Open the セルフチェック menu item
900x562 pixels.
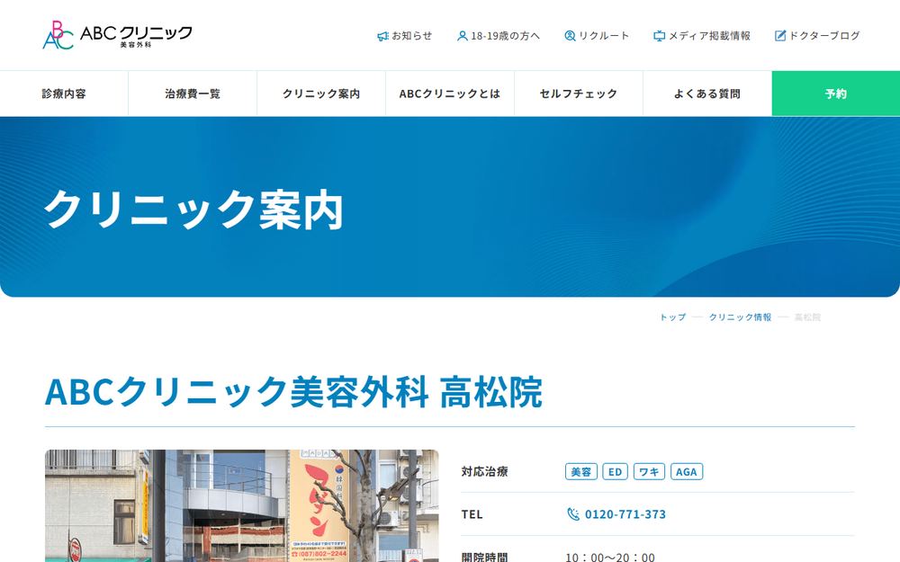tap(579, 94)
